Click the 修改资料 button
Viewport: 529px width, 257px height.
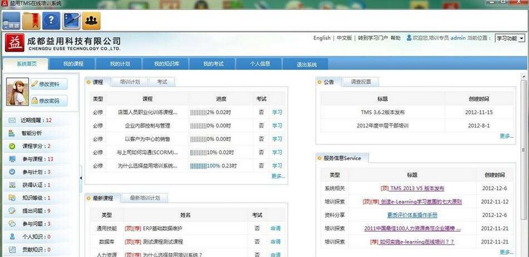pyautogui.click(x=49, y=85)
